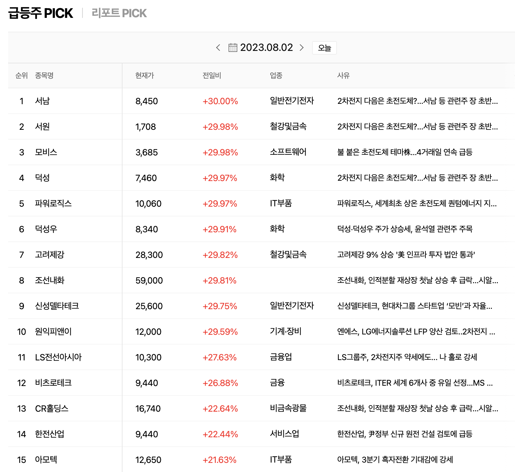Sort by 전일비 column header
The height and width of the screenshot is (472, 515).
[212, 76]
